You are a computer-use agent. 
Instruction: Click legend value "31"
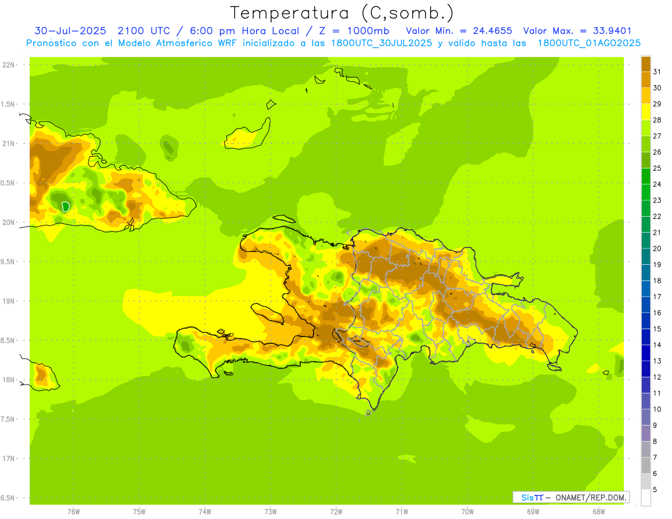[657, 72]
